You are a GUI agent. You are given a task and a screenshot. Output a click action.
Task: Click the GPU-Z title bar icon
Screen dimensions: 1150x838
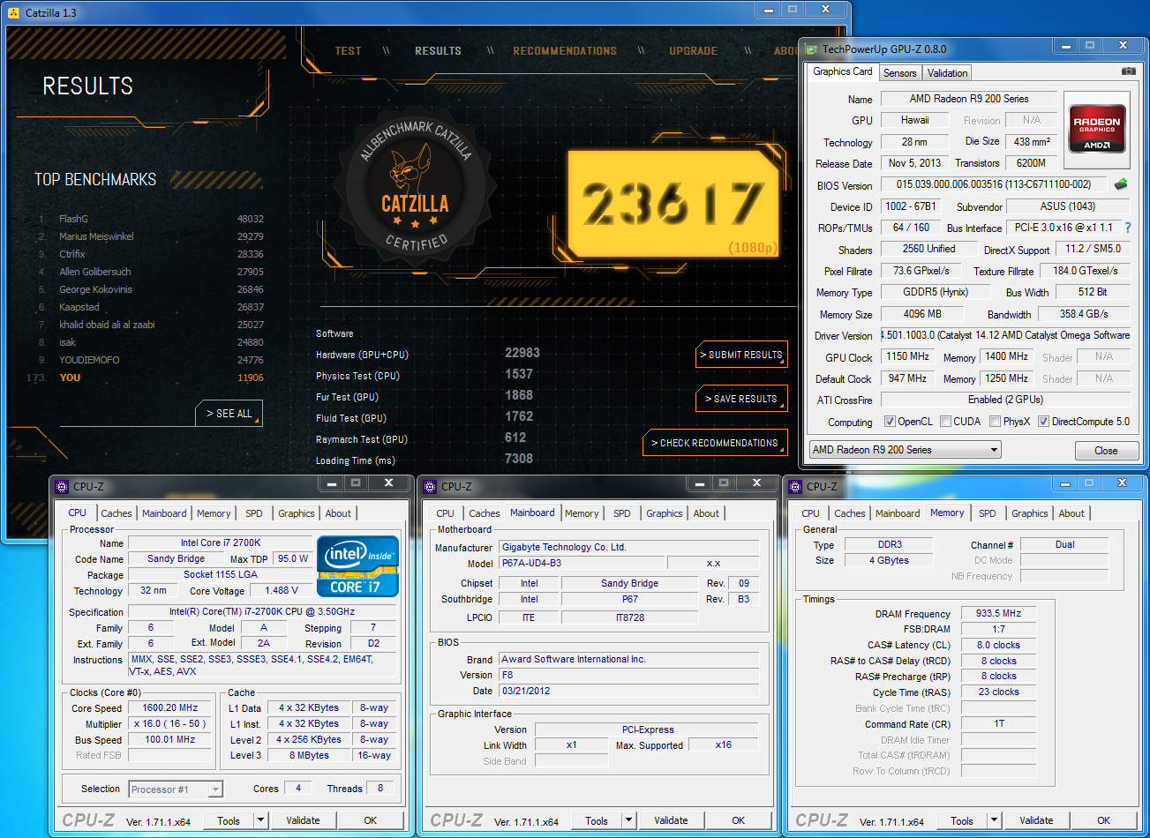tap(810, 49)
